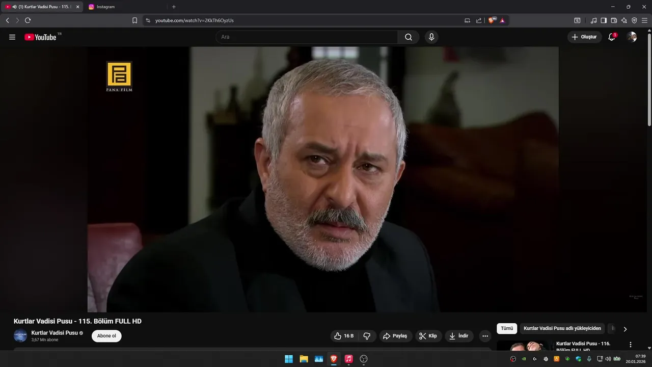The height and width of the screenshot is (367, 652).
Task: Subscribe with the Abone ol button
Action: [x=106, y=336]
